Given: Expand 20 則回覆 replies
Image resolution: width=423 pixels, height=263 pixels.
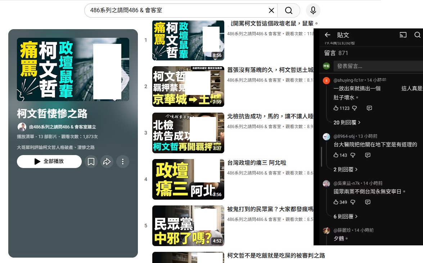Looking at the screenshot, I should pyautogui.click(x=347, y=123).
